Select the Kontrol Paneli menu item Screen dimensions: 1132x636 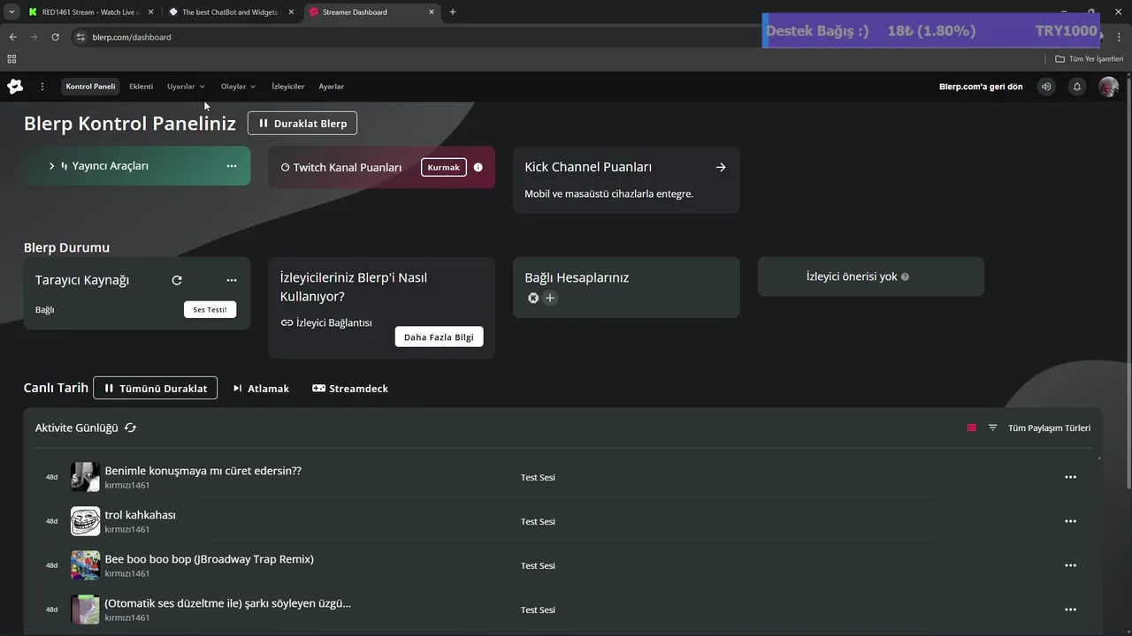click(x=90, y=87)
